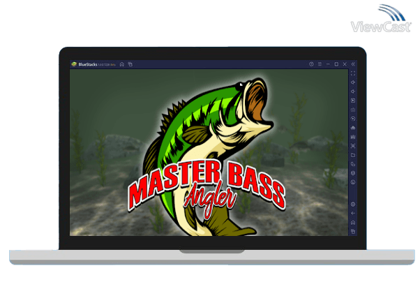The image size is (420, 289).
Task: Minimize the BlueStacks window
Action: pos(328,64)
